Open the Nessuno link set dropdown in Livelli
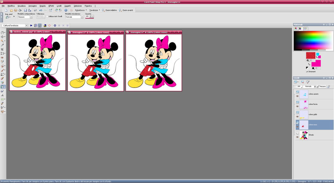The image size is (334, 183). click(321, 86)
